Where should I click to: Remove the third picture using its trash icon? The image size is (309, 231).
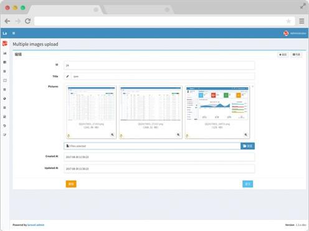pos(187,136)
